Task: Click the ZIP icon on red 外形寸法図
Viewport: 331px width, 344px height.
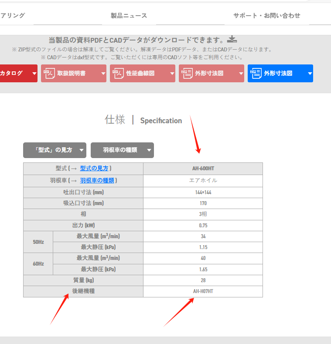Action: click(x=187, y=73)
